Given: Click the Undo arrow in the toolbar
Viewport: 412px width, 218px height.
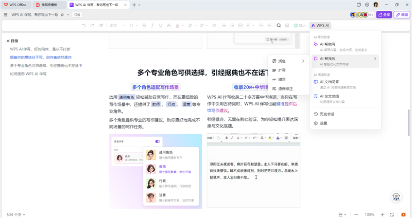Looking at the screenshot, I should (84, 25).
